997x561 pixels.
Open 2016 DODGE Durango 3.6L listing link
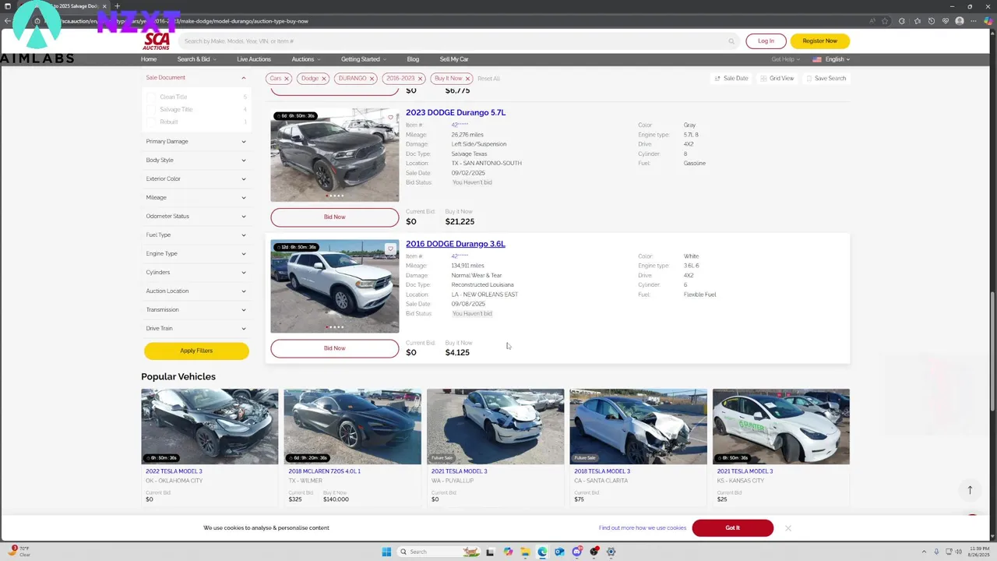[x=456, y=244]
